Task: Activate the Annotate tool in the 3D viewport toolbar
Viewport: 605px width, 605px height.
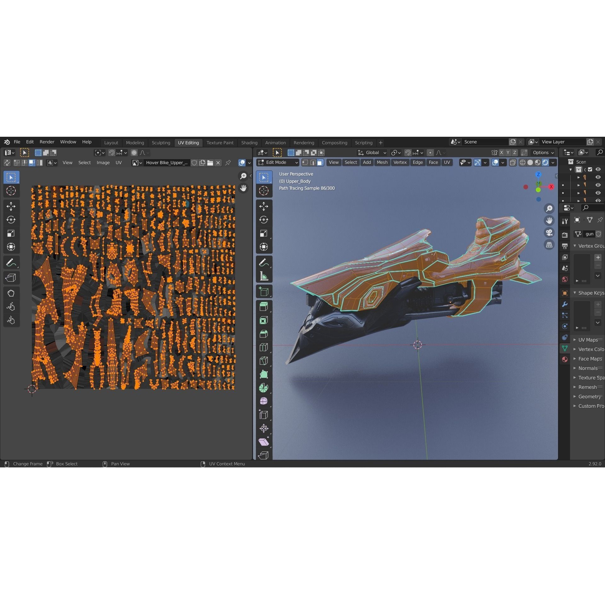Action: [x=264, y=262]
